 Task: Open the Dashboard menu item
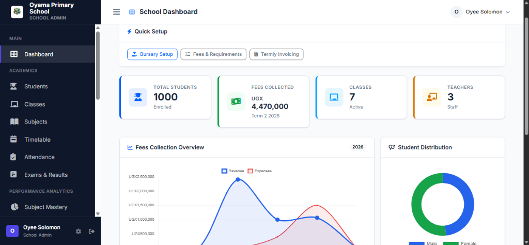pyautogui.click(x=47, y=54)
